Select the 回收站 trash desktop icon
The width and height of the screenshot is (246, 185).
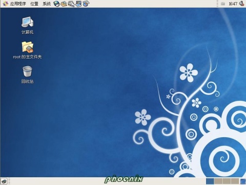(x=27, y=75)
